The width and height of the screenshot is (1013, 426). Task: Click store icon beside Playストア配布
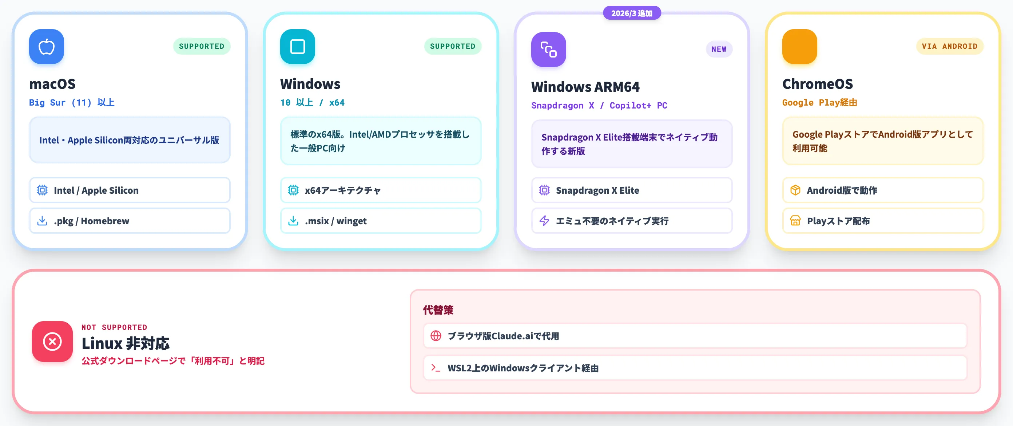coord(795,221)
